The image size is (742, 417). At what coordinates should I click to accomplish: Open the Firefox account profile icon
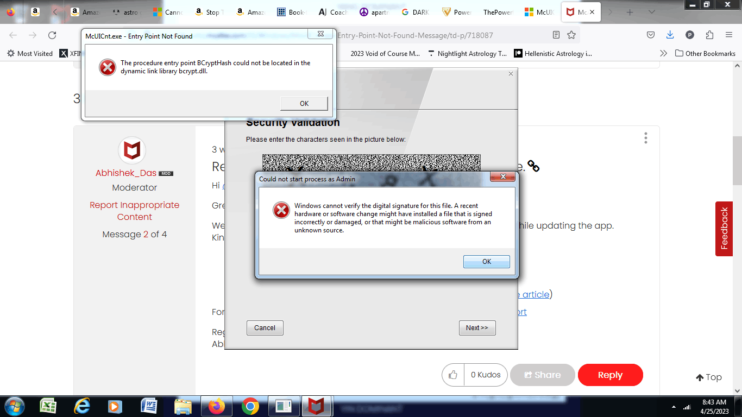click(x=690, y=35)
